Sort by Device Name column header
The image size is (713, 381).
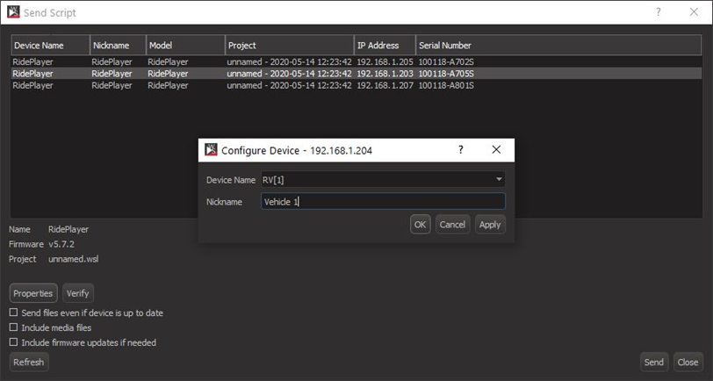(x=50, y=46)
